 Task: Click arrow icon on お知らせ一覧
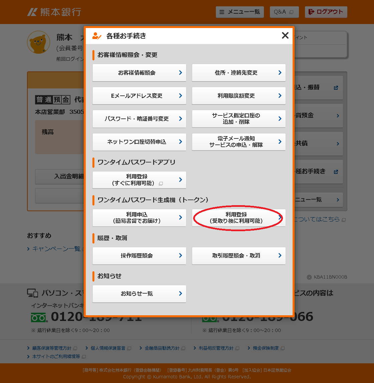click(x=180, y=294)
